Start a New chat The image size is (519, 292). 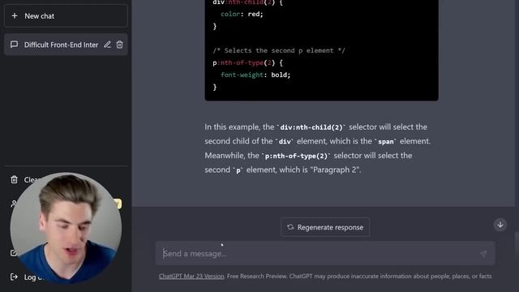66,16
